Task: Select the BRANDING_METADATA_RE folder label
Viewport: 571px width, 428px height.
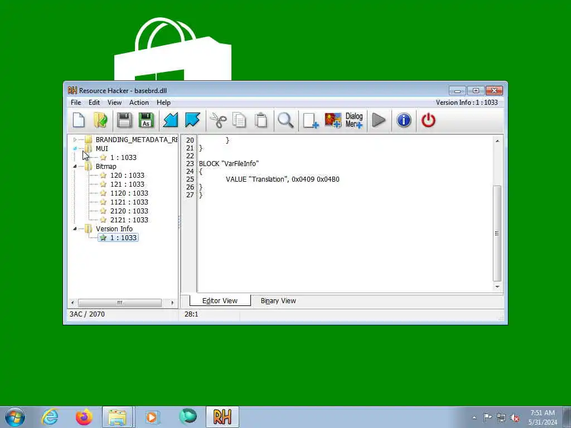Action: tap(137, 140)
